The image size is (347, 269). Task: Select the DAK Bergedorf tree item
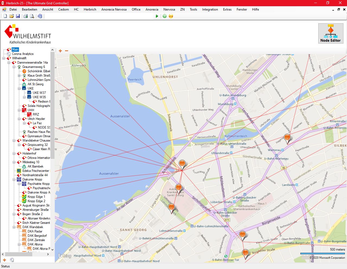pos(37,236)
